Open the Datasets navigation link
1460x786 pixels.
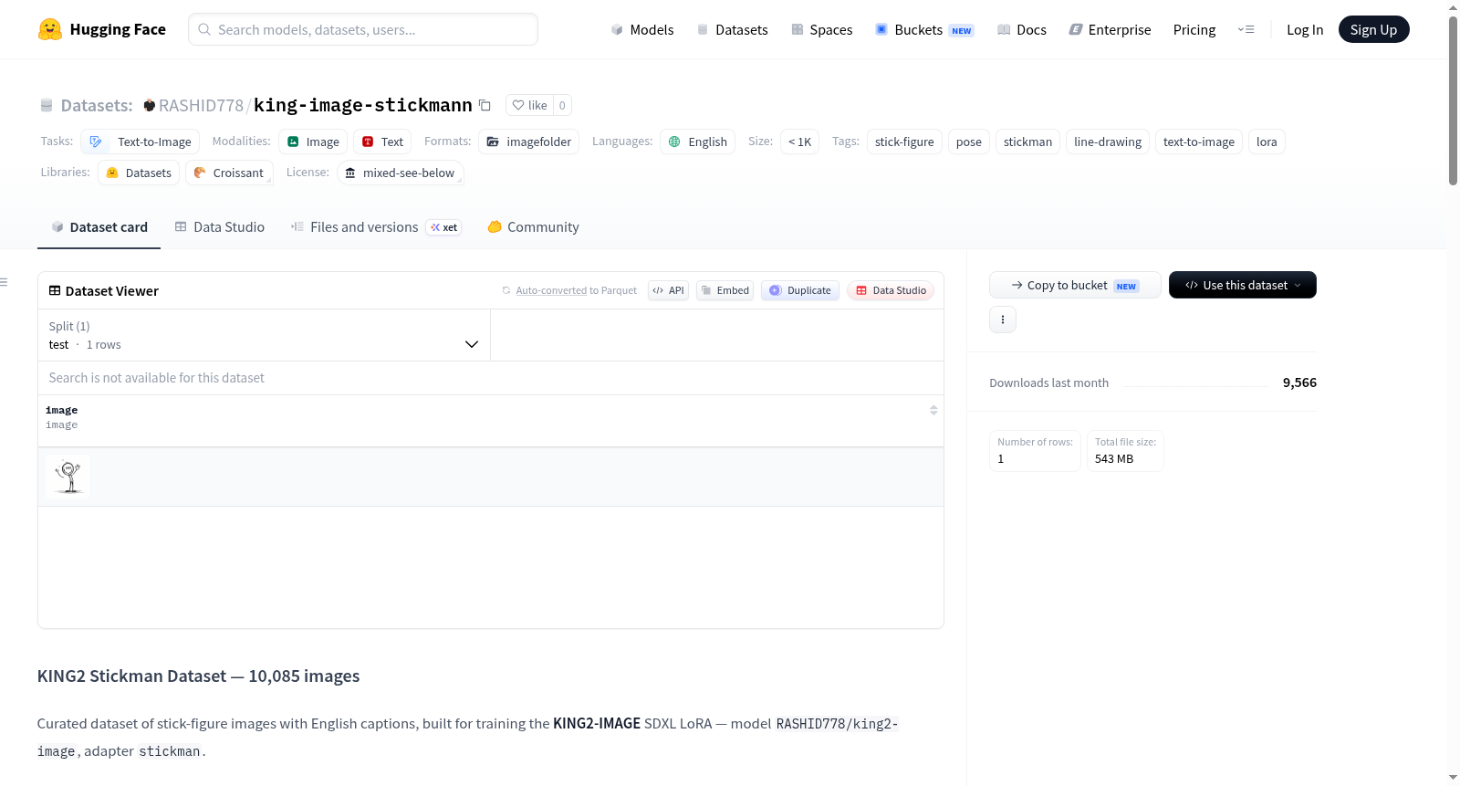tap(733, 29)
